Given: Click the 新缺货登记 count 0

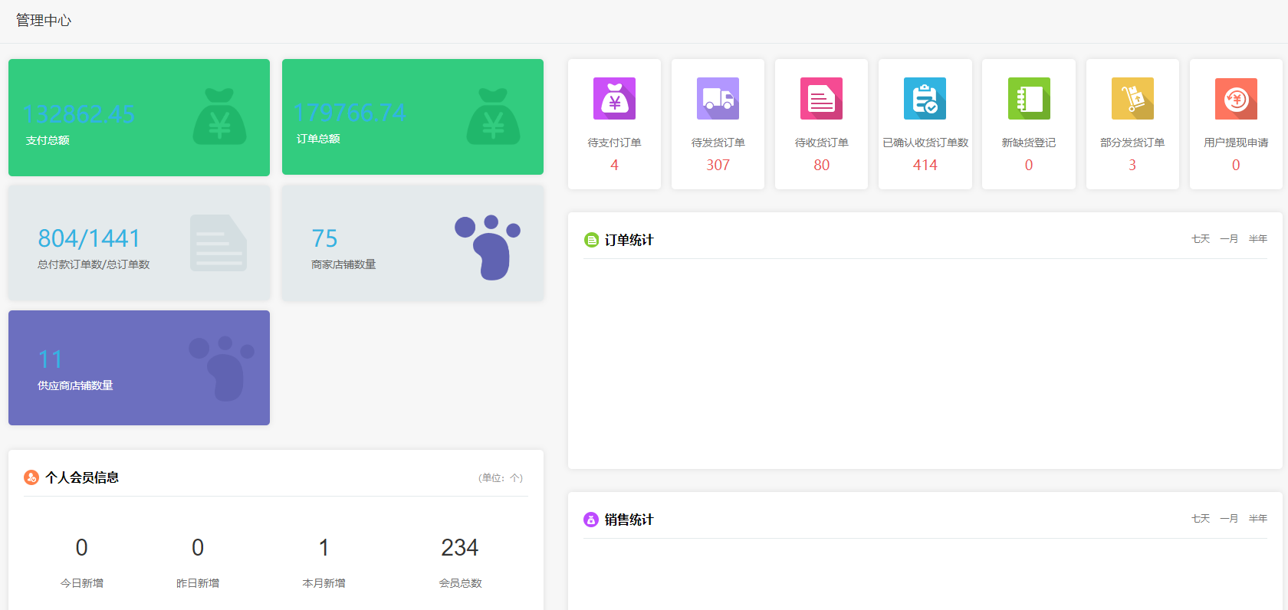Looking at the screenshot, I should pyautogui.click(x=1029, y=165).
